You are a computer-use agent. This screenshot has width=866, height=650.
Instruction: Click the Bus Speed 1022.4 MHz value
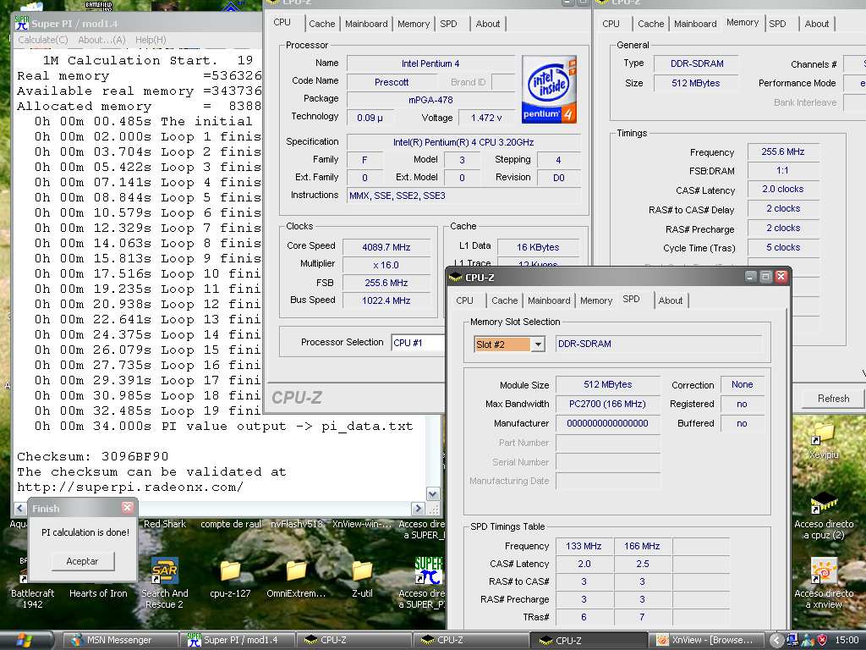(386, 300)
